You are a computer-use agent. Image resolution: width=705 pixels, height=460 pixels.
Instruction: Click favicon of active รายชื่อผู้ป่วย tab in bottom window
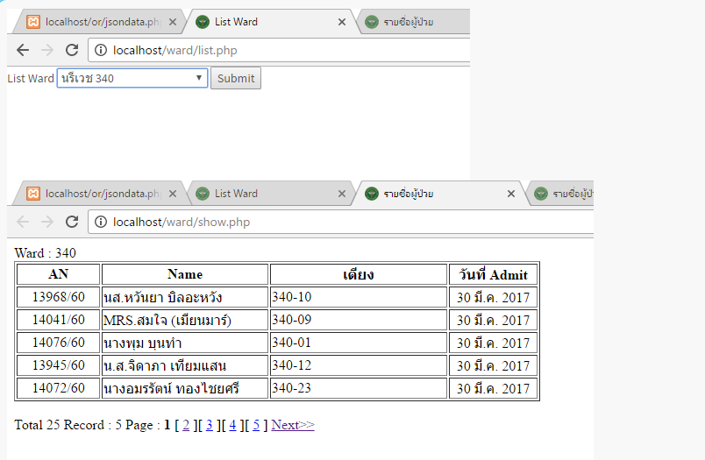(372, 193)
